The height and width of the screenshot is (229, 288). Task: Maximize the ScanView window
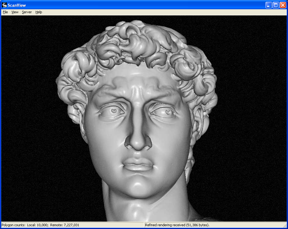(x=276, y=5)
